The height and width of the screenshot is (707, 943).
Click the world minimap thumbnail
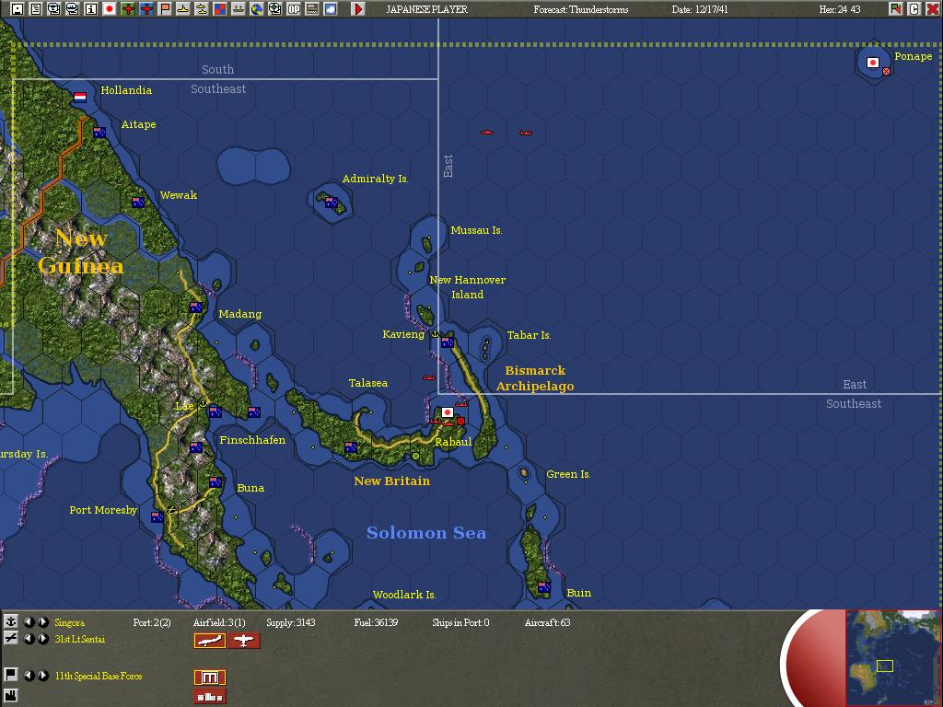[893, 657]
